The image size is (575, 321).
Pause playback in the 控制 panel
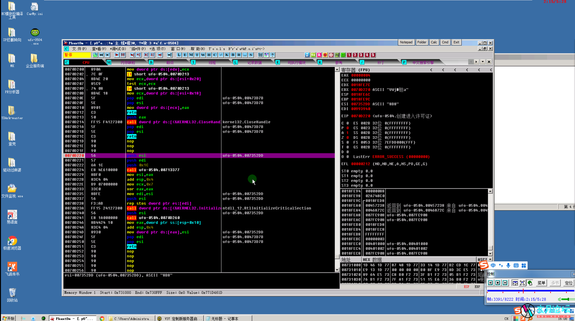[491, 283]
